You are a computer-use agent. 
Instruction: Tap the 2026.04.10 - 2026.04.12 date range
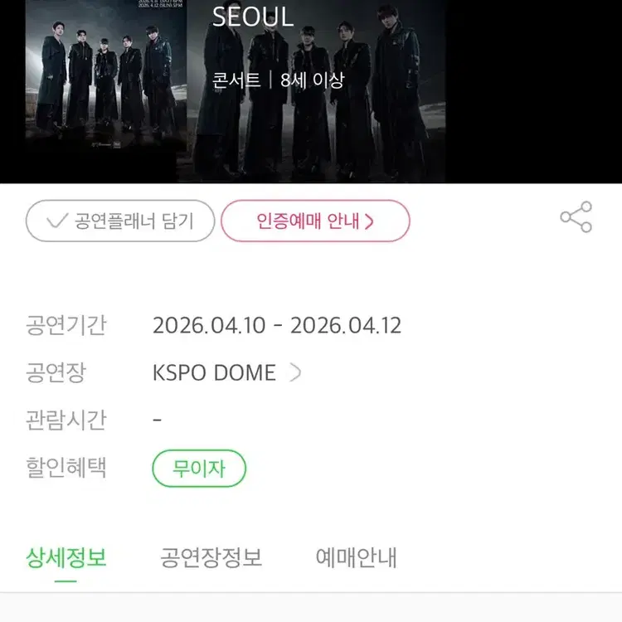point(277,325)
